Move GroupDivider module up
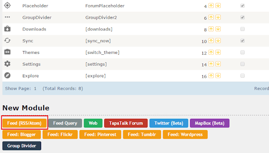Screen dimensions: 269x153 click(211, 17)
